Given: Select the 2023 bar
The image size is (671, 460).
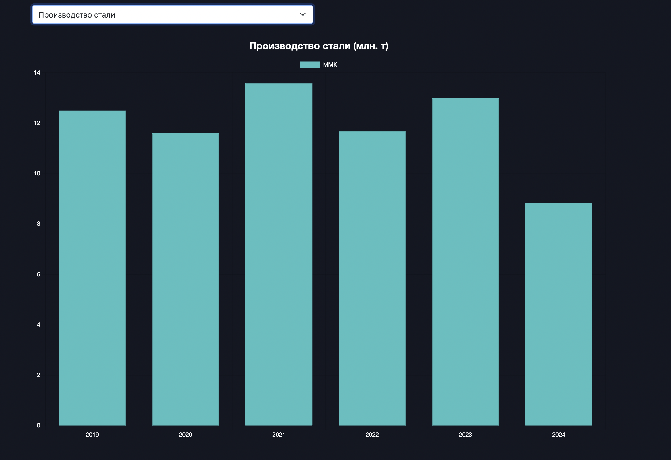Looking at the screenshot, I should coord(465,262).
